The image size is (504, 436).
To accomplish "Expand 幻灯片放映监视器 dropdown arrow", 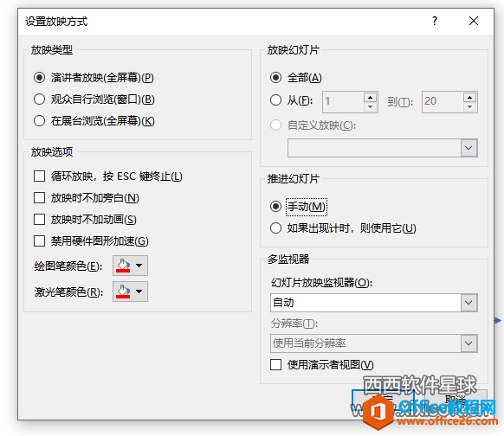I will [x=468, y=303].
